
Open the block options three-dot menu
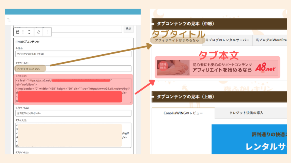point(47,32)
